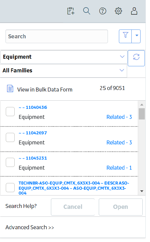The image size is (150, 242).
Task: Click the Search Help link
Action: pyautogui.click(x=21, y=206)
